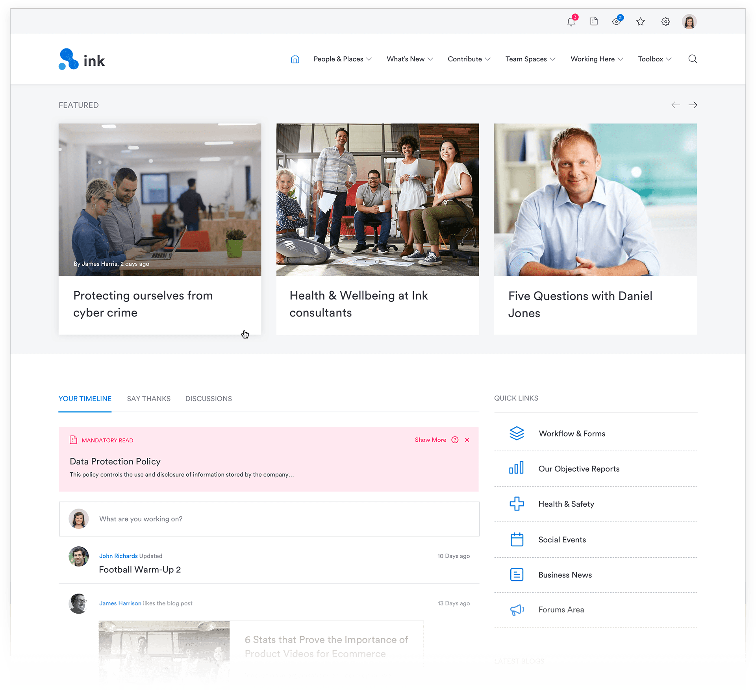
Task: Click the document/file icon in header
Action: pos(594,22)
